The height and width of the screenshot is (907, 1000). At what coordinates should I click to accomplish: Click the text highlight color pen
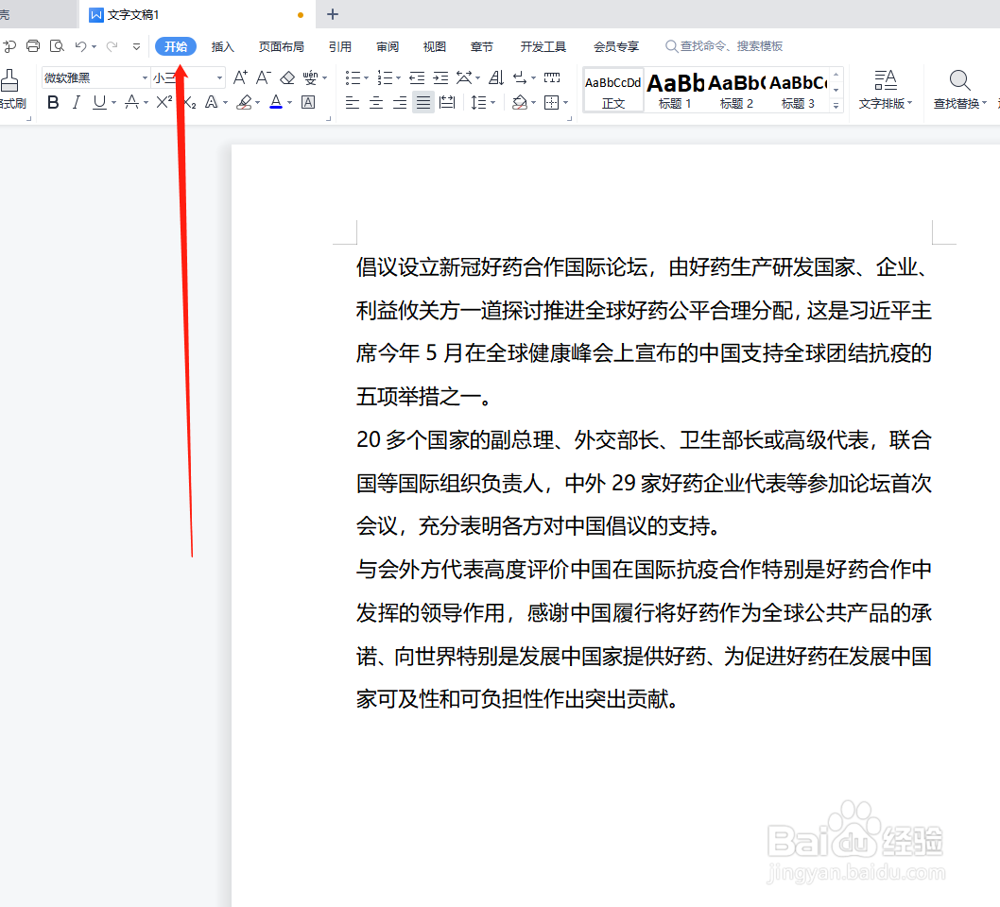coord(244,102)
